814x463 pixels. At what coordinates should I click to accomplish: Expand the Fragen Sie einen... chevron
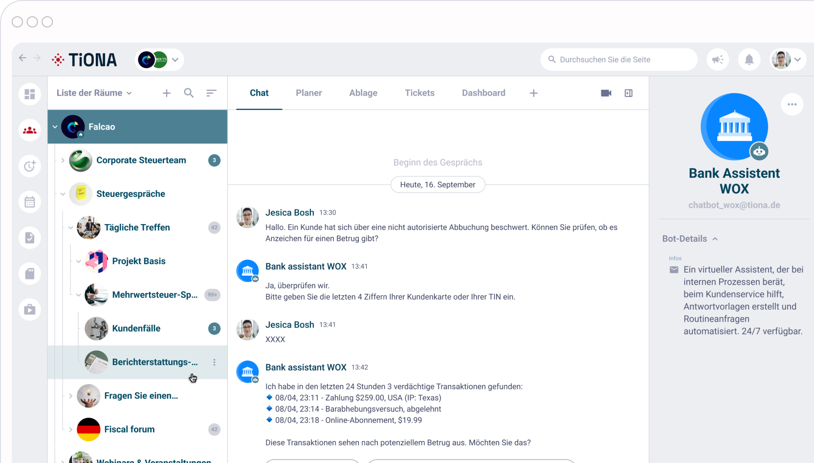click(70, 396)
